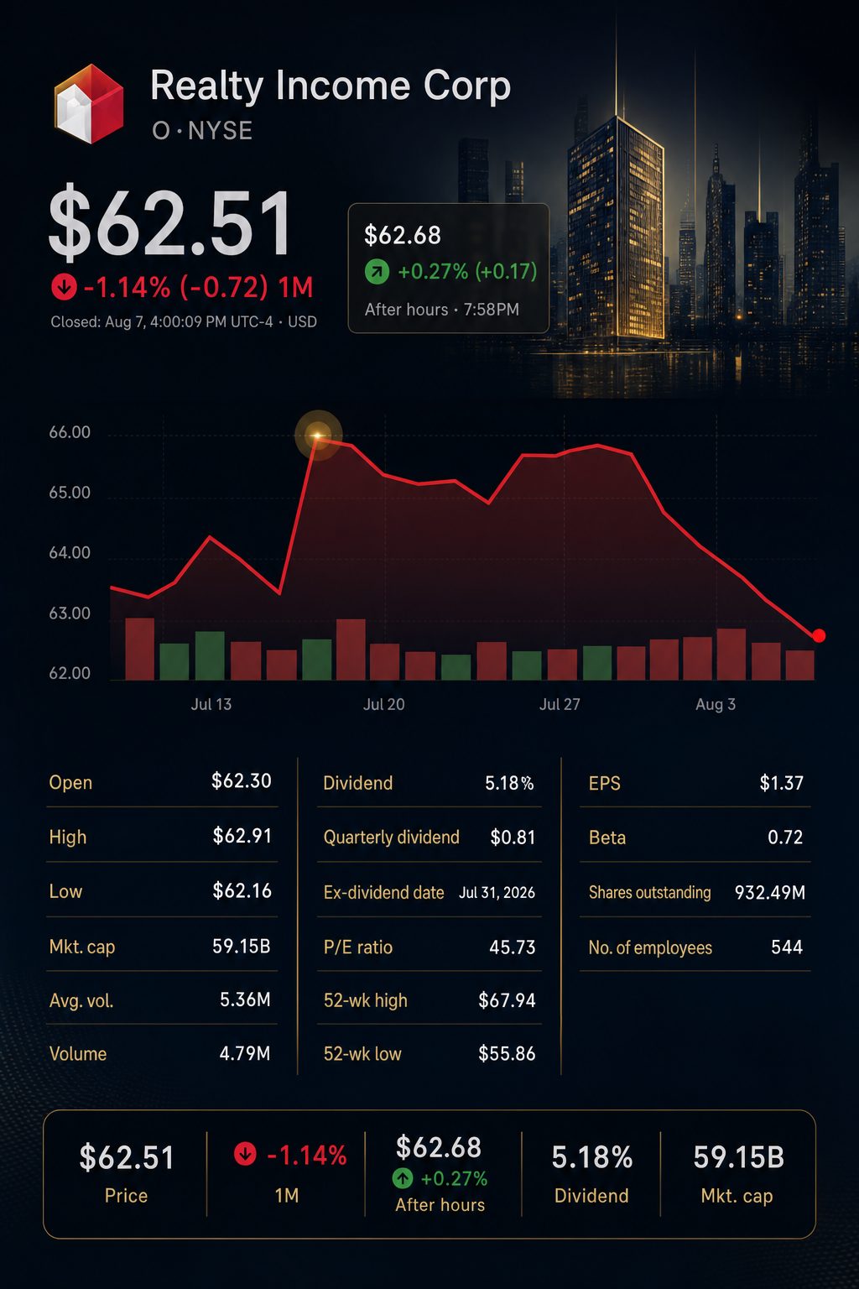Screen dimensions: 859x1289
Task: Click the 66.00 price axis label
Action: click(x=70, y=433)
